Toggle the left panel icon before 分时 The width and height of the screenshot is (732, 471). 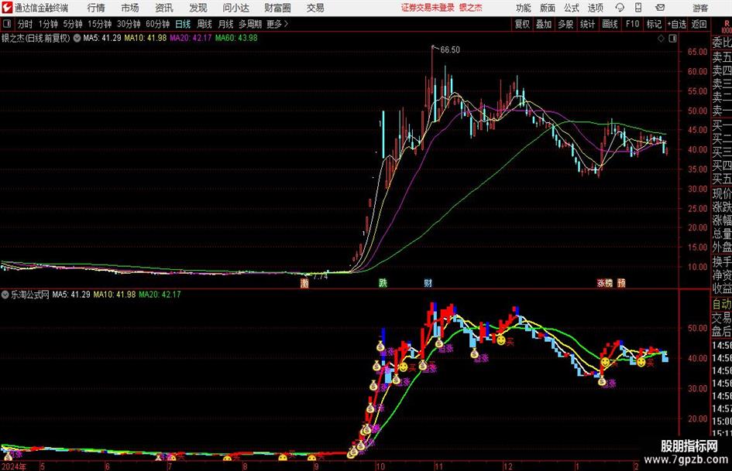[x=6, y=24]
